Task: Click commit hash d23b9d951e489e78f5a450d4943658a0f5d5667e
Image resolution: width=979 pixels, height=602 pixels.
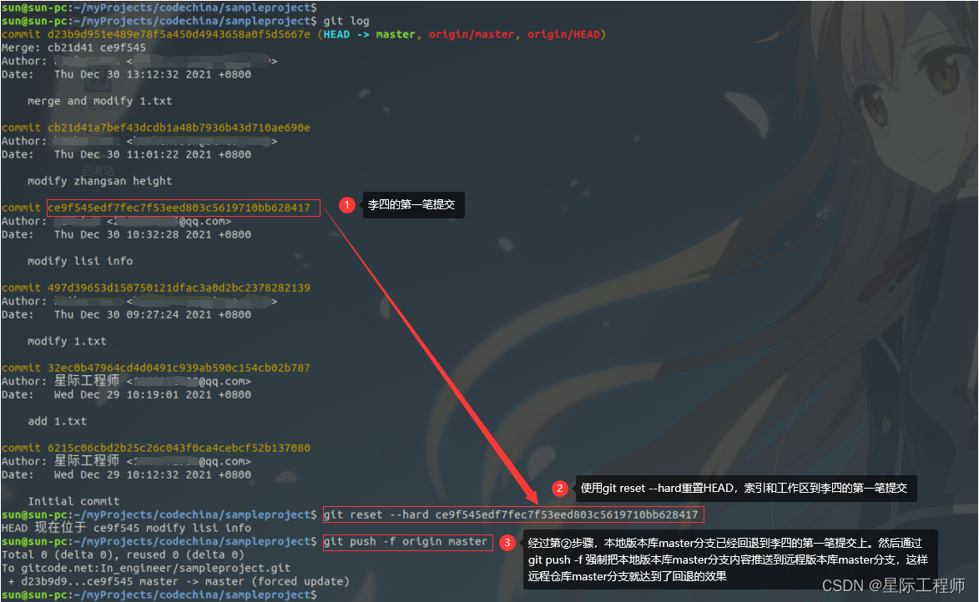Action: (x=179, y=34)
